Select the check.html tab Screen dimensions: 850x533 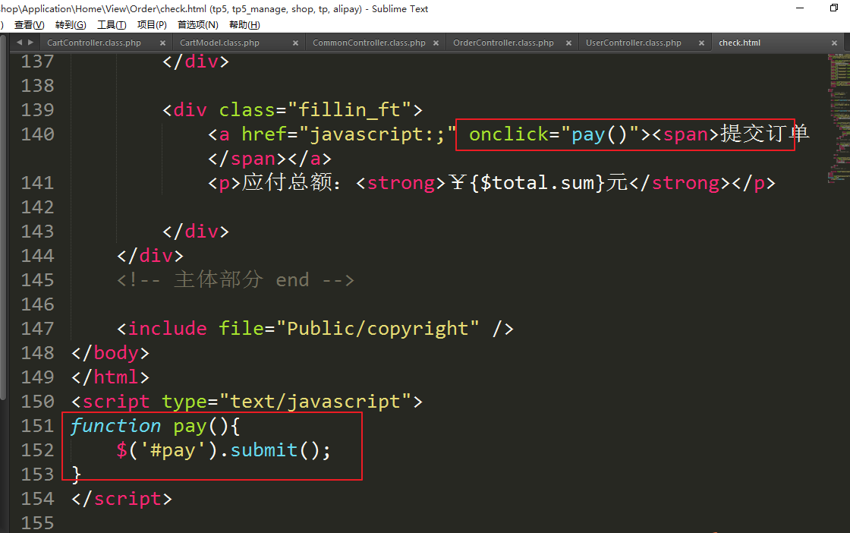pos(739,43)
